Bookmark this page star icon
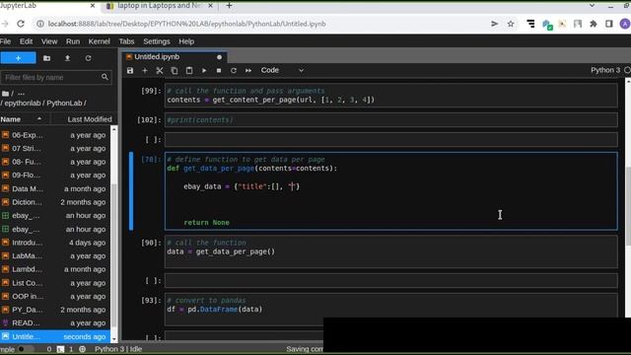Image resolution: width=631 pixels, height=355 pixels. 511,24
